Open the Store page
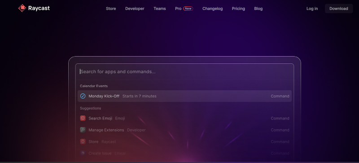The height and width of the screenshot is (163, 359). pyautogui.click(x=111, y=9)
